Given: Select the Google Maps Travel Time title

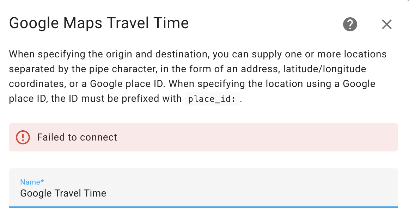Looking at the screenshot, I should (99, 23).
